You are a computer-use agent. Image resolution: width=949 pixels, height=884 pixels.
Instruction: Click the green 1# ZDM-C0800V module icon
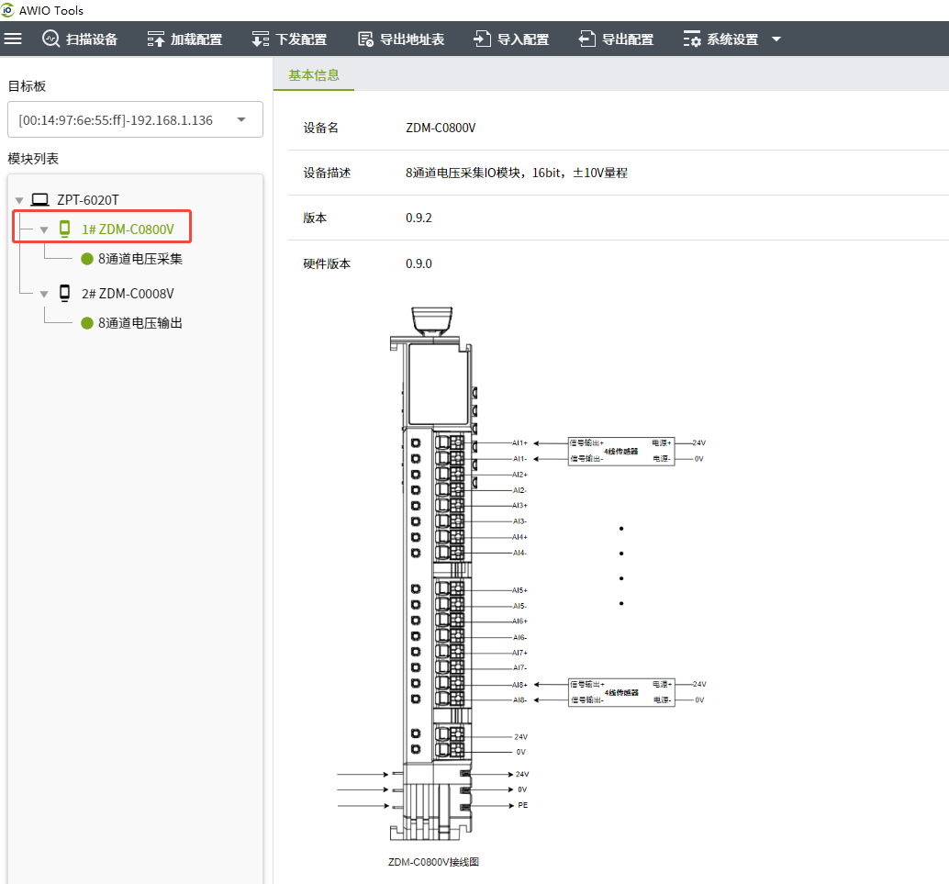tap(64, 229)
